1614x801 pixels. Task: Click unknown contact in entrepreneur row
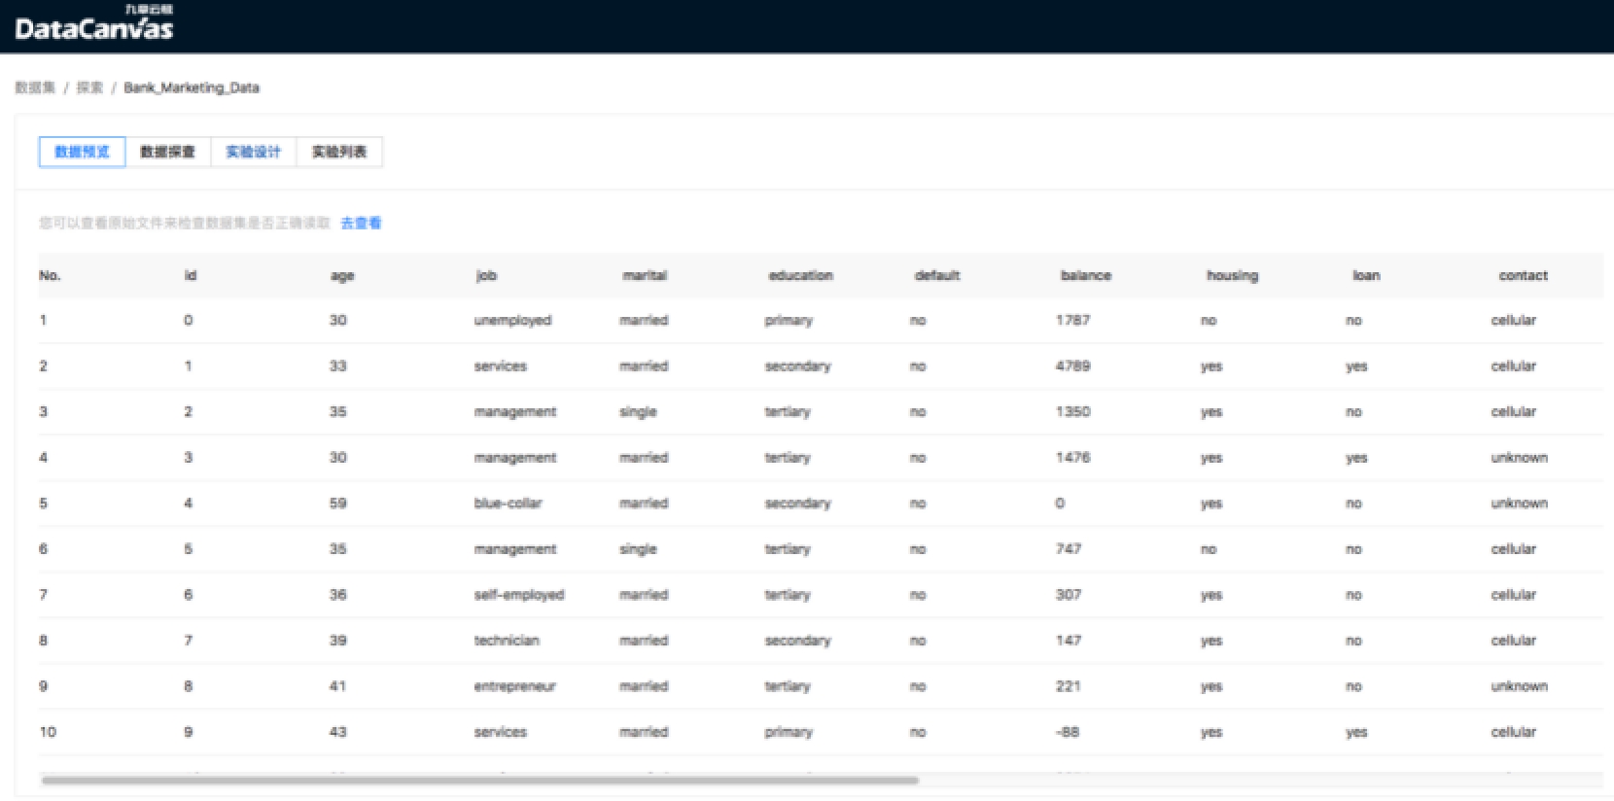(1519, 686)
